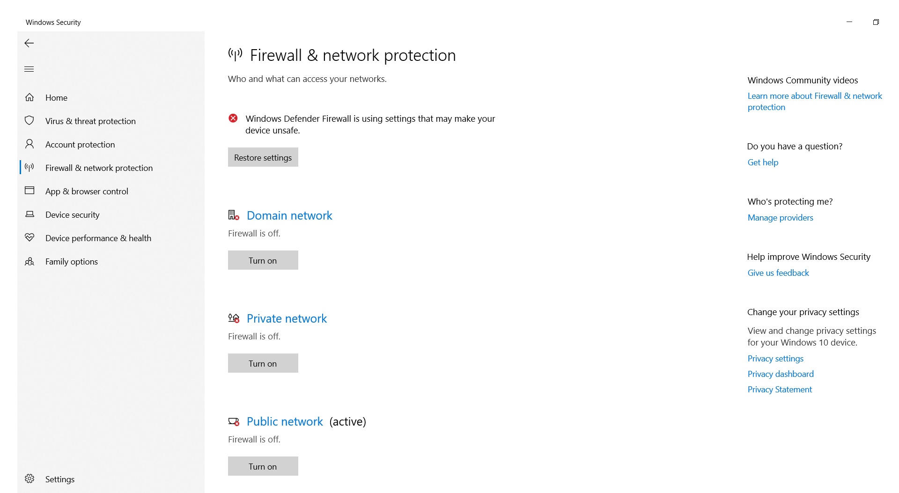Click the Account protection person icon

click(29, 144)
